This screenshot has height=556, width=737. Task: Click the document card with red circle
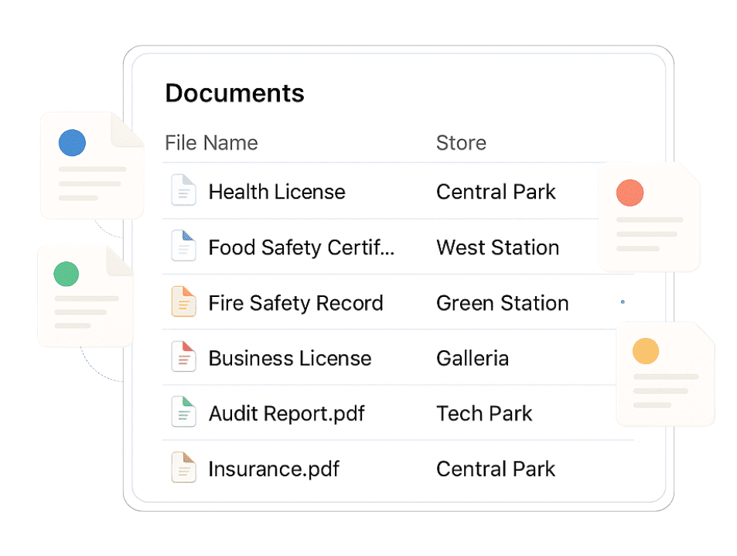(x=648, y=217)
